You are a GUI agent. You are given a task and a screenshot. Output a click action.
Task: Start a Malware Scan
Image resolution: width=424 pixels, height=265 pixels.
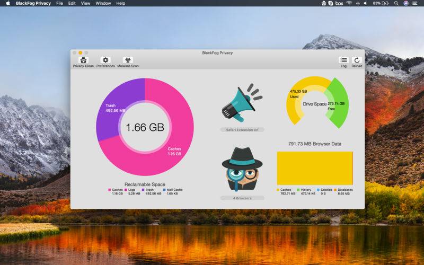(128, 62)
